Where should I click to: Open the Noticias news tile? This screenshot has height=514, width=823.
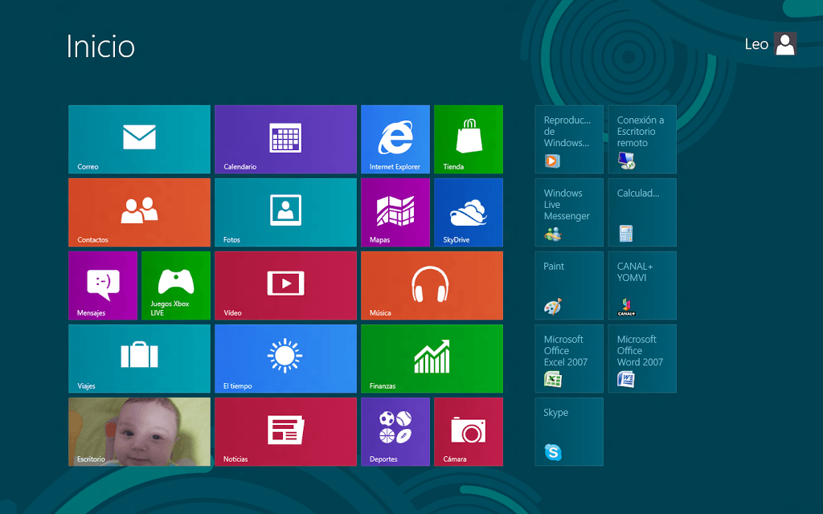pos(285,431)
